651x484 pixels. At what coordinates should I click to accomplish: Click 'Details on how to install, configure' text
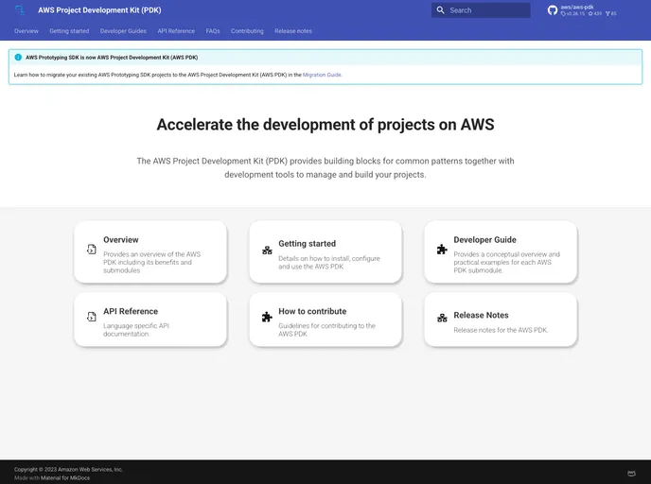(329, 258)
